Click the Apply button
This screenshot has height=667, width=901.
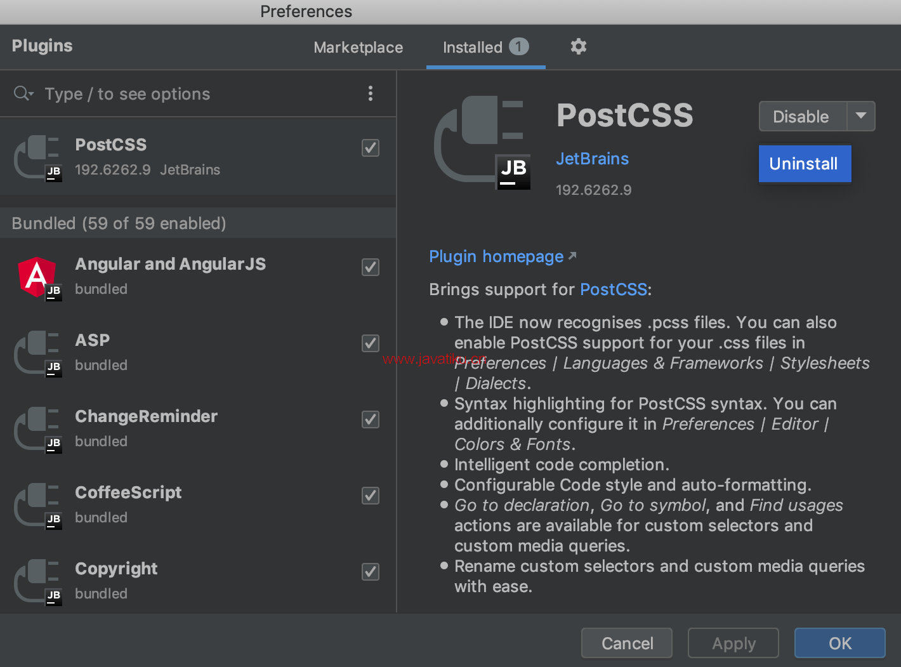733,644
